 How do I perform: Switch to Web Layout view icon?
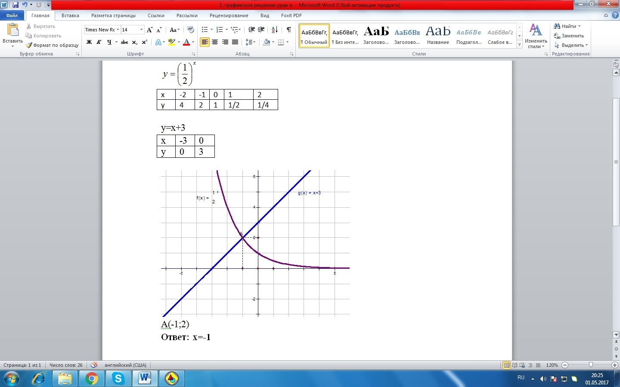[x=522, y=365]
